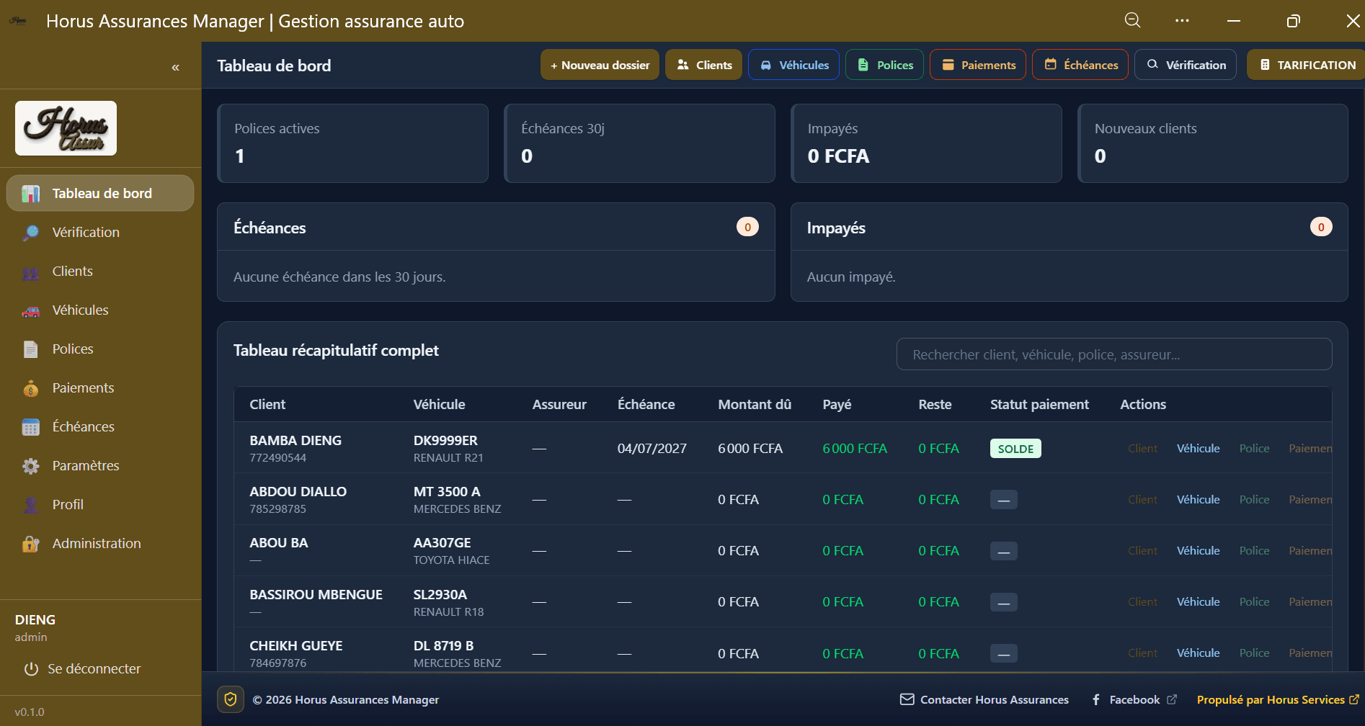Open Véhicules sidebar entry
This screenshot has width=1365, height=726.
100,310
